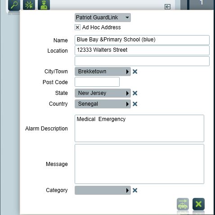Viewport: 215px width, 215px height.
Task: Click the green starburst alarm icon
Action: [29, 5]
